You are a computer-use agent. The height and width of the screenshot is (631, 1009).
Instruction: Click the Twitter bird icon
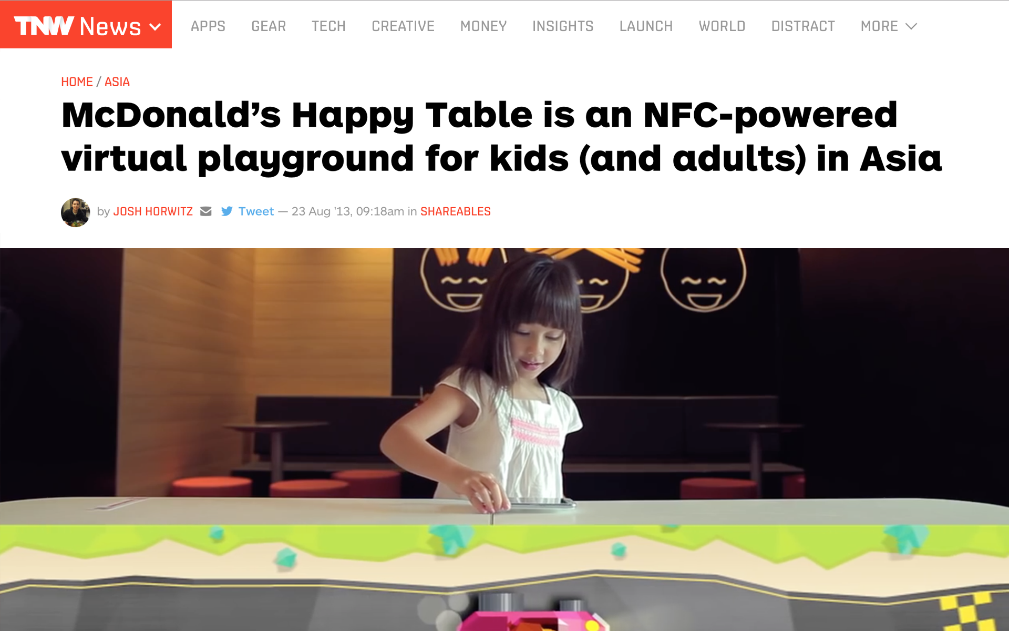227,211
